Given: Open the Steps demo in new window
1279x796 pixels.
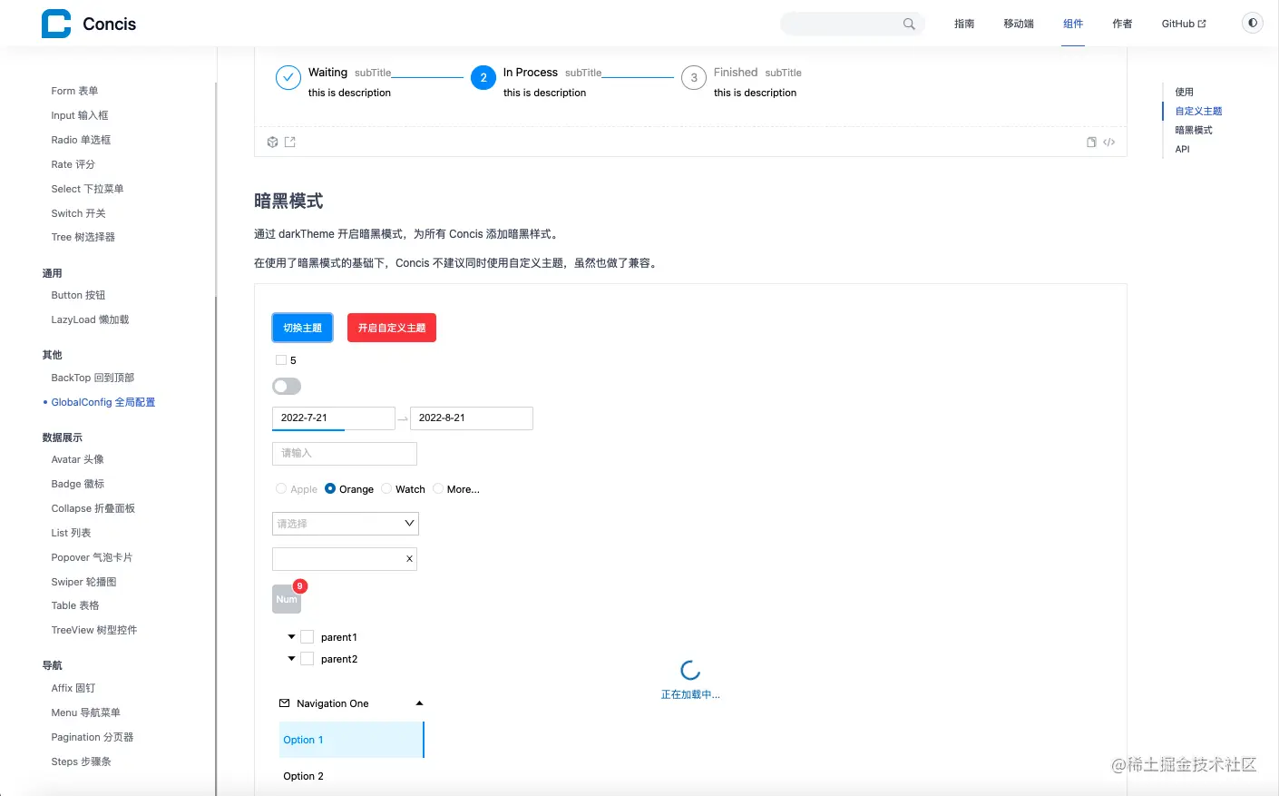Looking at the screenshot, I should 290,142.
